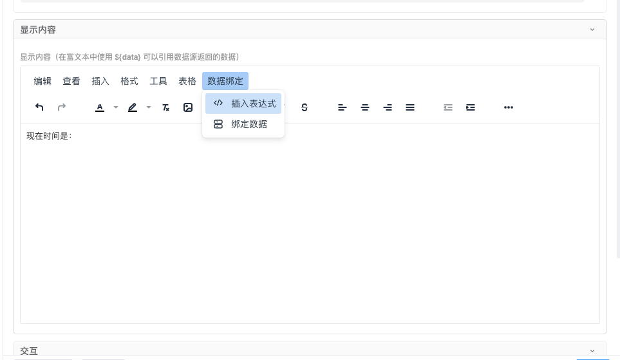This screenshot has height=360, width=620.
Task: Center align the text
Action: pyautogui.click(x=365, y=107)
